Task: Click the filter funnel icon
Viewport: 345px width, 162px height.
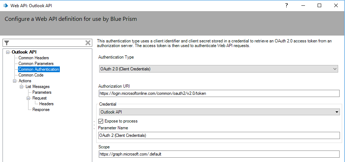Action: 6,43
